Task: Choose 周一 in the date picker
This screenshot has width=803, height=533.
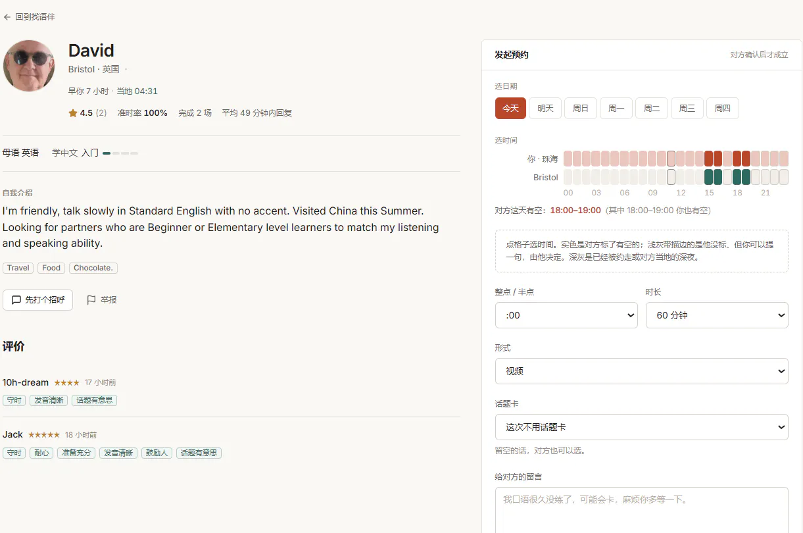Action: point(616,109)
